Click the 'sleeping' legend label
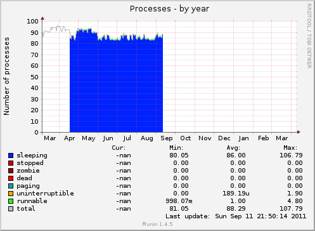Viewport: 315px width, 231px height. tap(32, 155)
